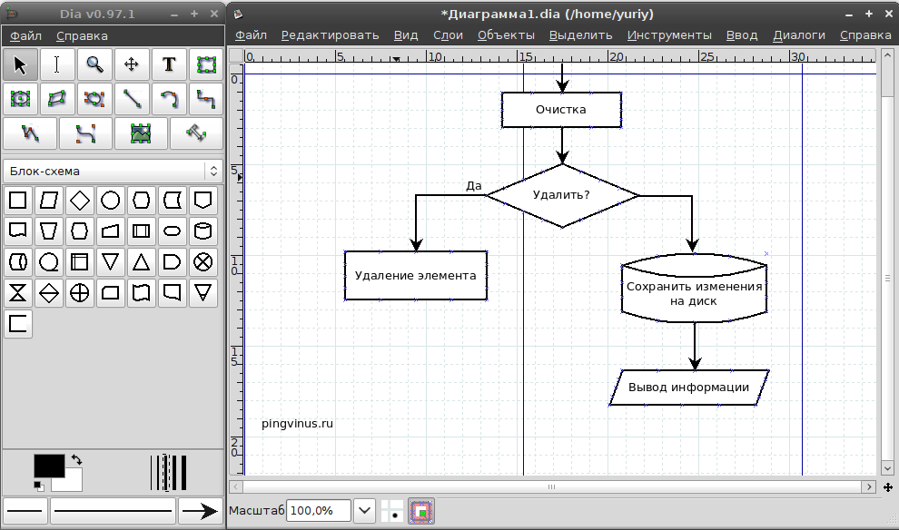The image size is (899, 530).
Task: Select the Line tool
Action: pos(132,99)
